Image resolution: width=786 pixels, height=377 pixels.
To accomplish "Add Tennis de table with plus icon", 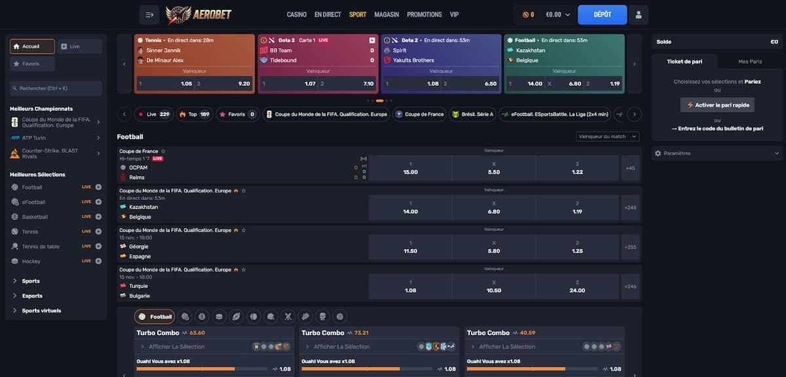I will pyautogui.click(x=98, y=246).
